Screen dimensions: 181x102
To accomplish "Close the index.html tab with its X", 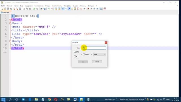I will pyautogui.click(x=10, y=12).
